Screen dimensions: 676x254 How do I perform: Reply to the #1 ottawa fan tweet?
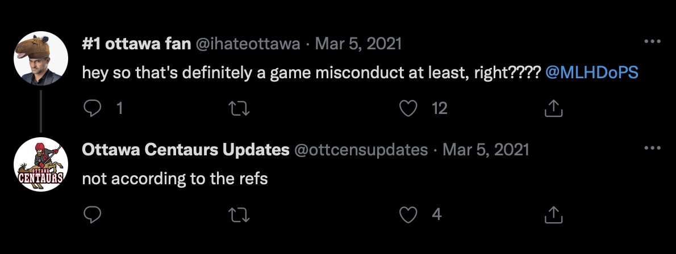tap(92, 108)
